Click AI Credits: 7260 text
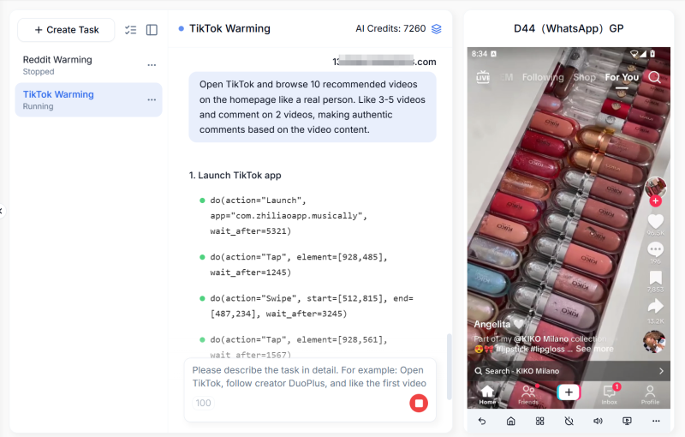Image resolution: width=685 pixels, height=437 pixels. coord(390,28)
